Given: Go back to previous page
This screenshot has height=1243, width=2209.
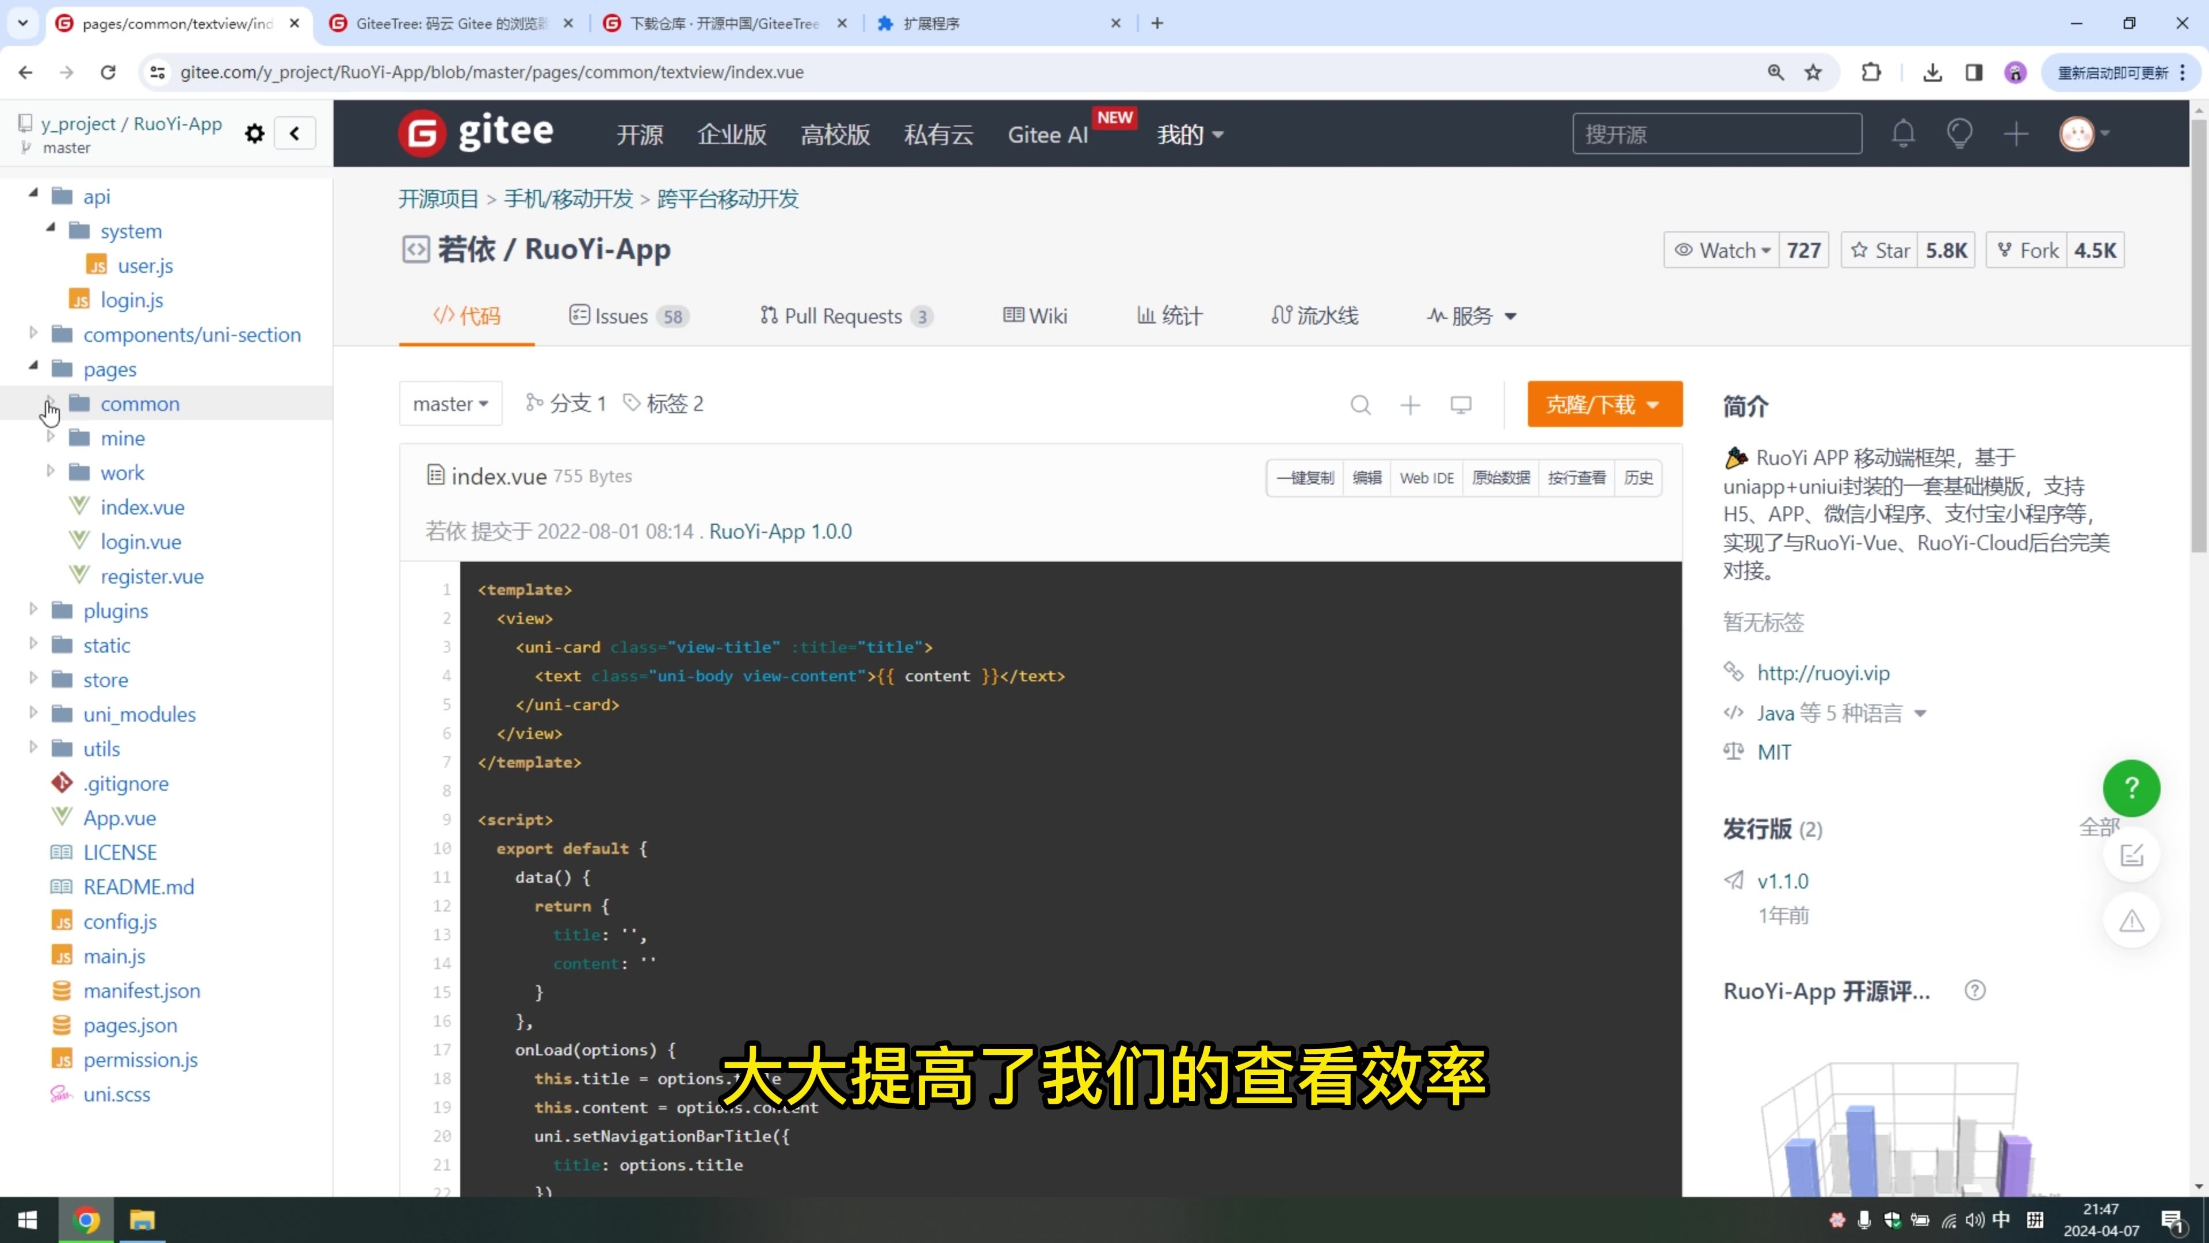Looking at the screenshot, I should click(x=26, y=72).
